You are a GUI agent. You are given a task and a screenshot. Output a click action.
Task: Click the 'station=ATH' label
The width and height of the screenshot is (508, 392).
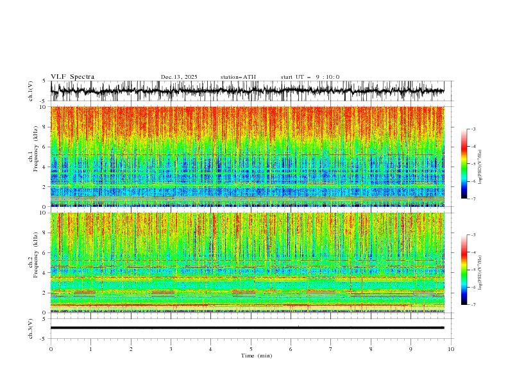point(238,77)
